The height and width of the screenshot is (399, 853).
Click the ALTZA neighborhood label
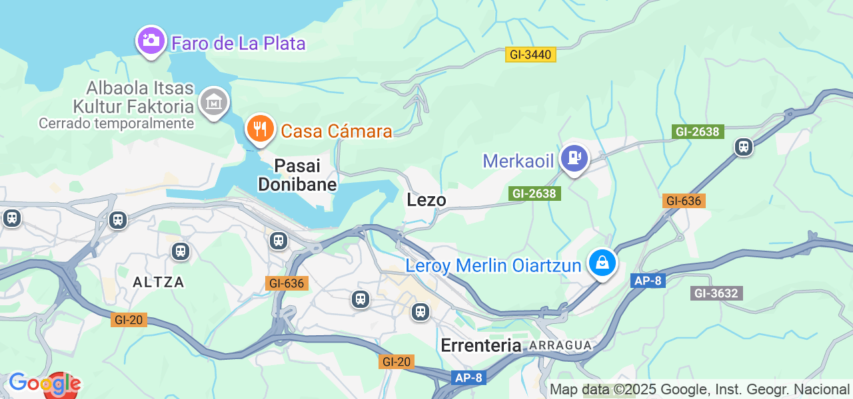(x=159, y=282)
